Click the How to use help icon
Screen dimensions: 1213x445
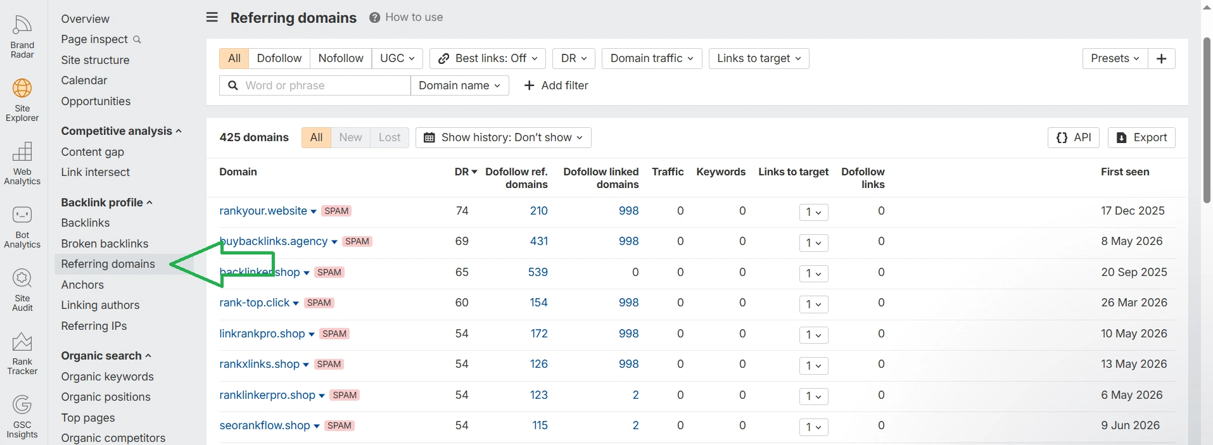[375, 18]
